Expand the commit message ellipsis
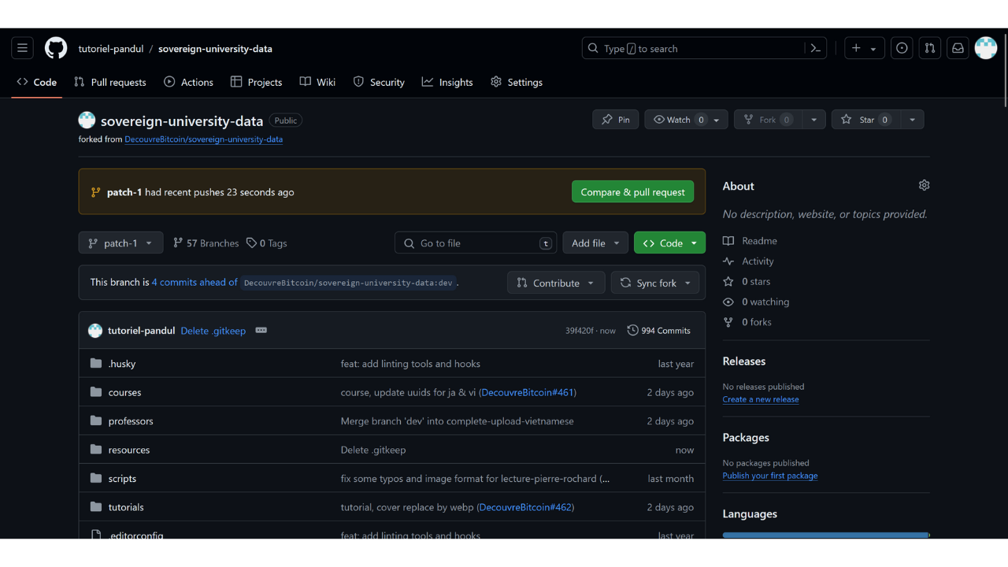This screenshot has width=1008, height=567. pyautogui.click(x=261, y=330)
